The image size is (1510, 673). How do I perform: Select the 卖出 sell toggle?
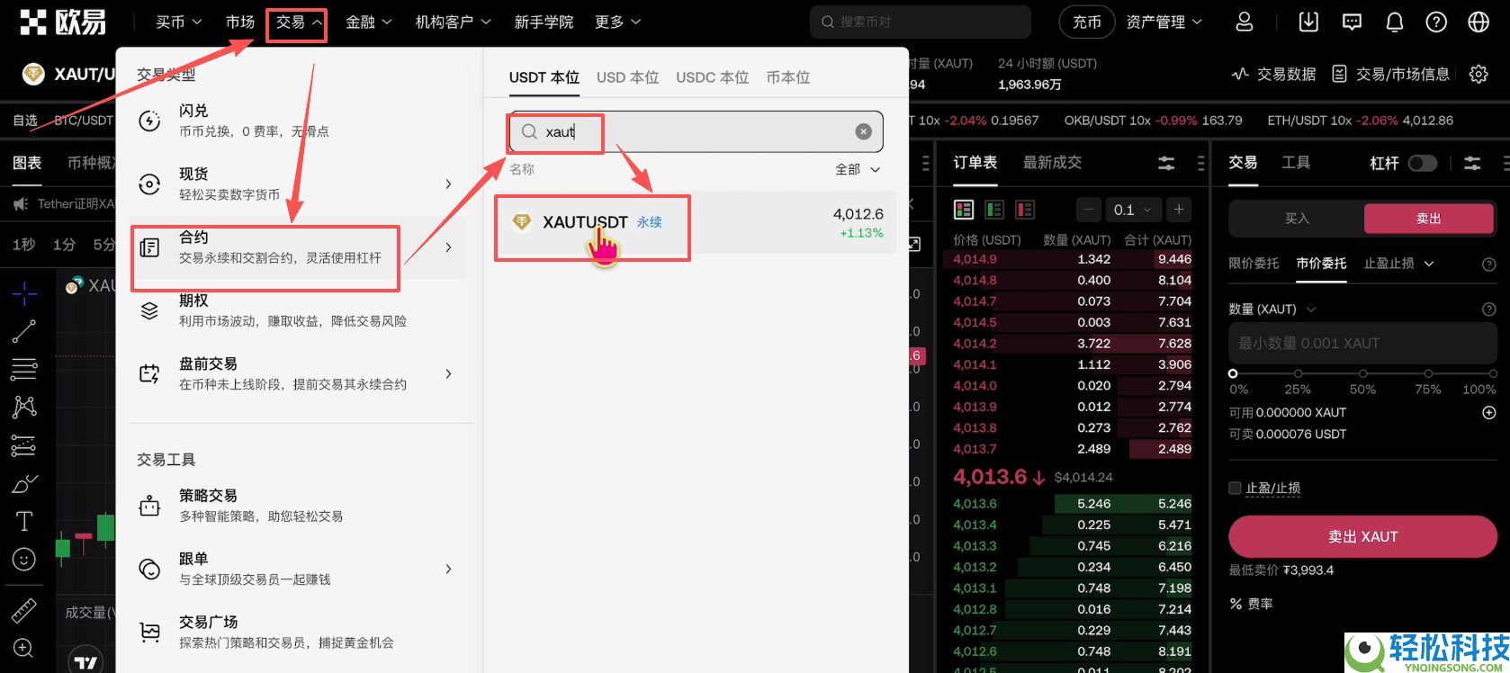1429,218
